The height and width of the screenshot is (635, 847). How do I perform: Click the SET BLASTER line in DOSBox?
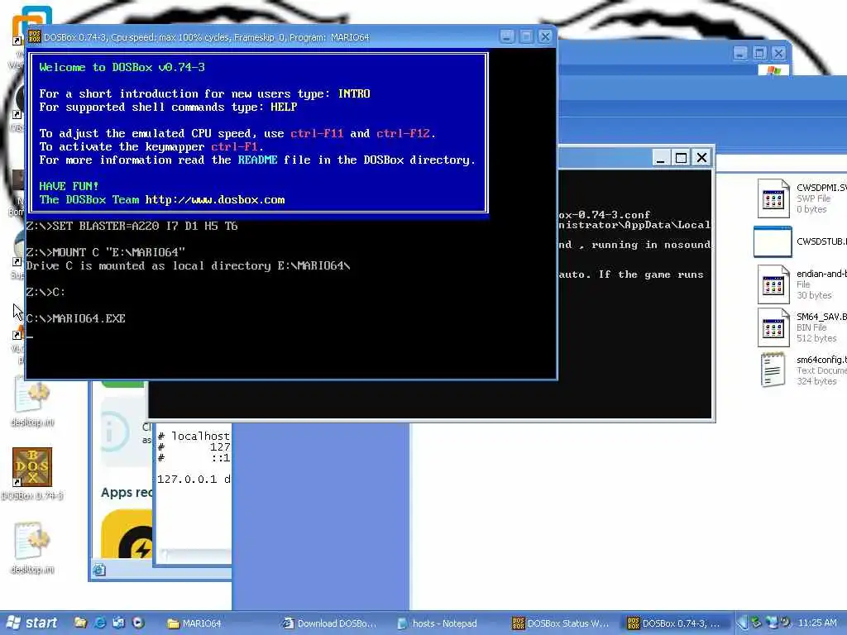coord(132,226)
